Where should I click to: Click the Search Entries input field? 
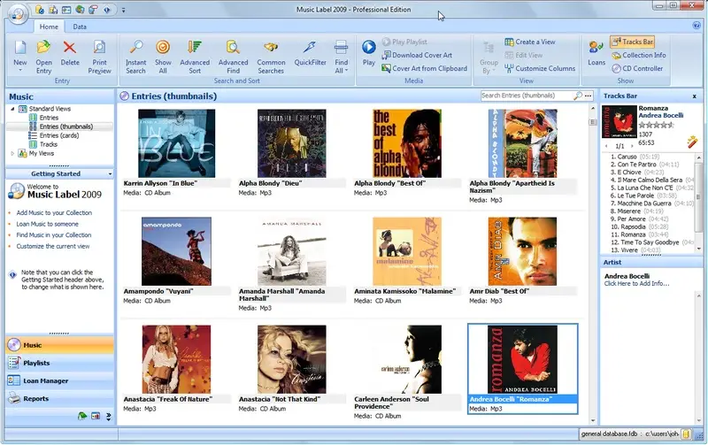click(x=526, y=96)
